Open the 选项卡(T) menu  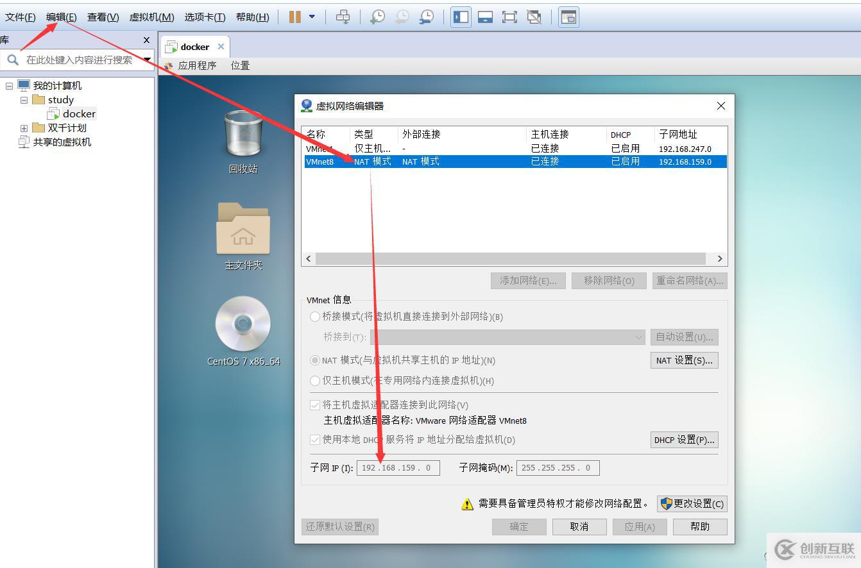pyautogui.click(x=205, y=17)
